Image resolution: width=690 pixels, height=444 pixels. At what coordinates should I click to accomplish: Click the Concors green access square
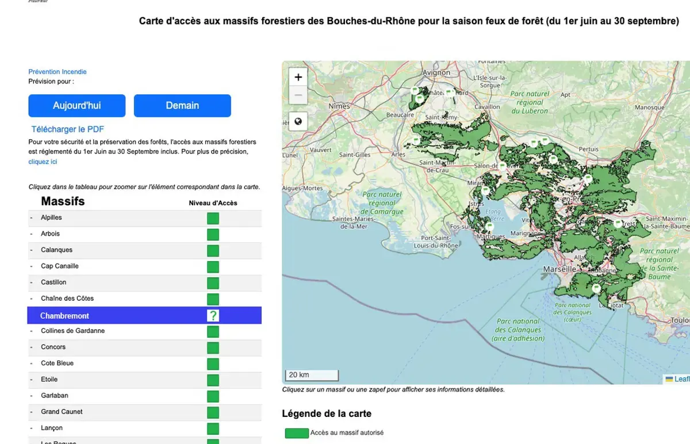213,347
